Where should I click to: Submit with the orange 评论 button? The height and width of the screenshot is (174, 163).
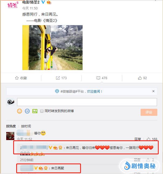[149, 112]
